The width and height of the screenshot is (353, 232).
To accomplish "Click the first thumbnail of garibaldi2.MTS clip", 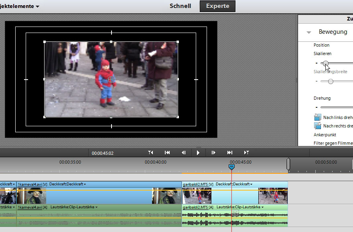I will click(x=197, y=196).
